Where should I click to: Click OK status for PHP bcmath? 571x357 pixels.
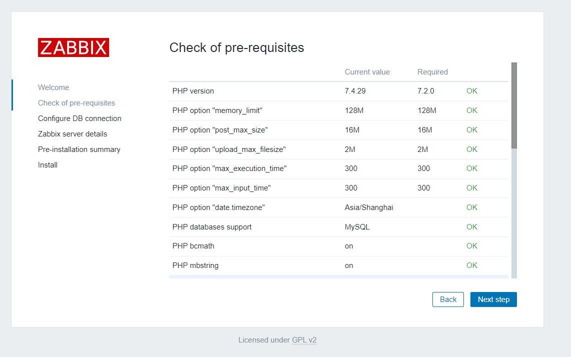472,246
